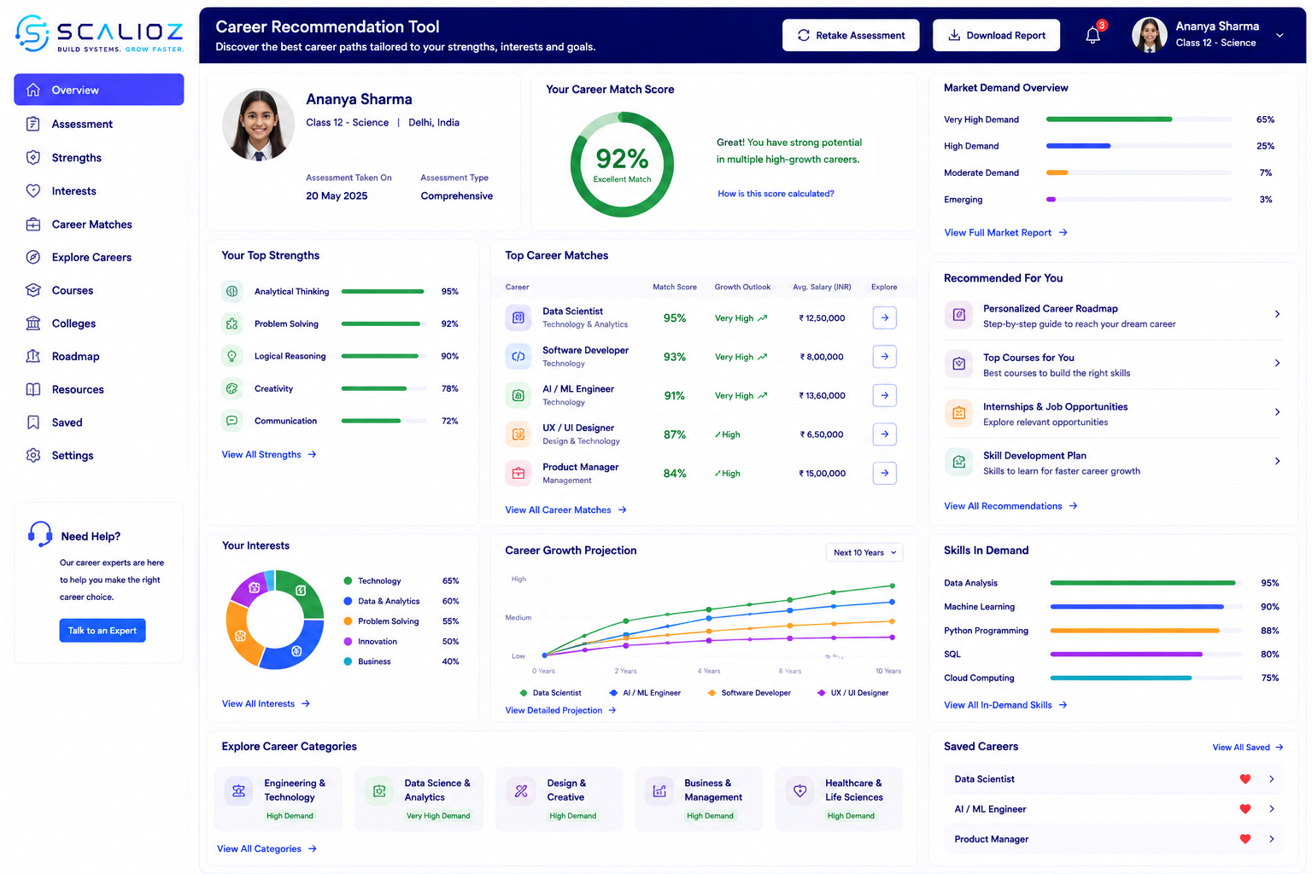Open Roadmap in sidebar
Viewport: 1312px width, 874px height.
[x=99, y=356]
